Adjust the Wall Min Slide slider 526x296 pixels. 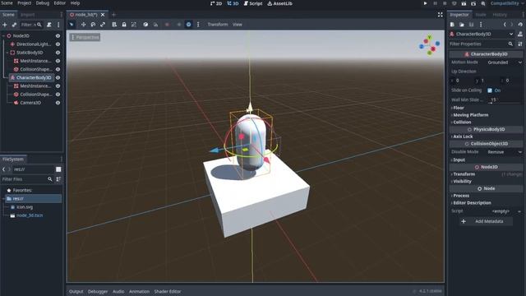coord(505,100)
